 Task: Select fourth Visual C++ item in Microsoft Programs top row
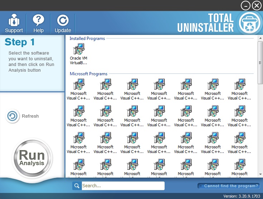click(159, 89)
